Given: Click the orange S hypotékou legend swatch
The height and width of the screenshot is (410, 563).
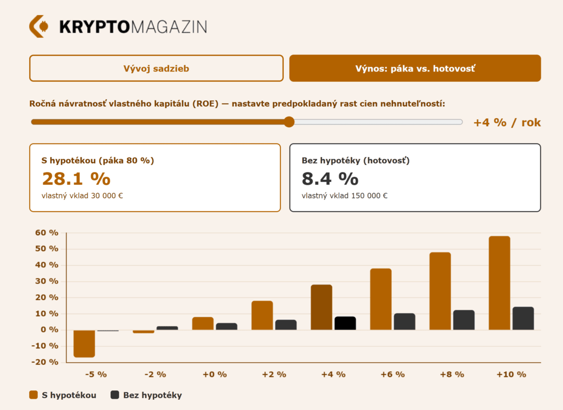Looking at the screenshot, I should click(x=34, y=395).
